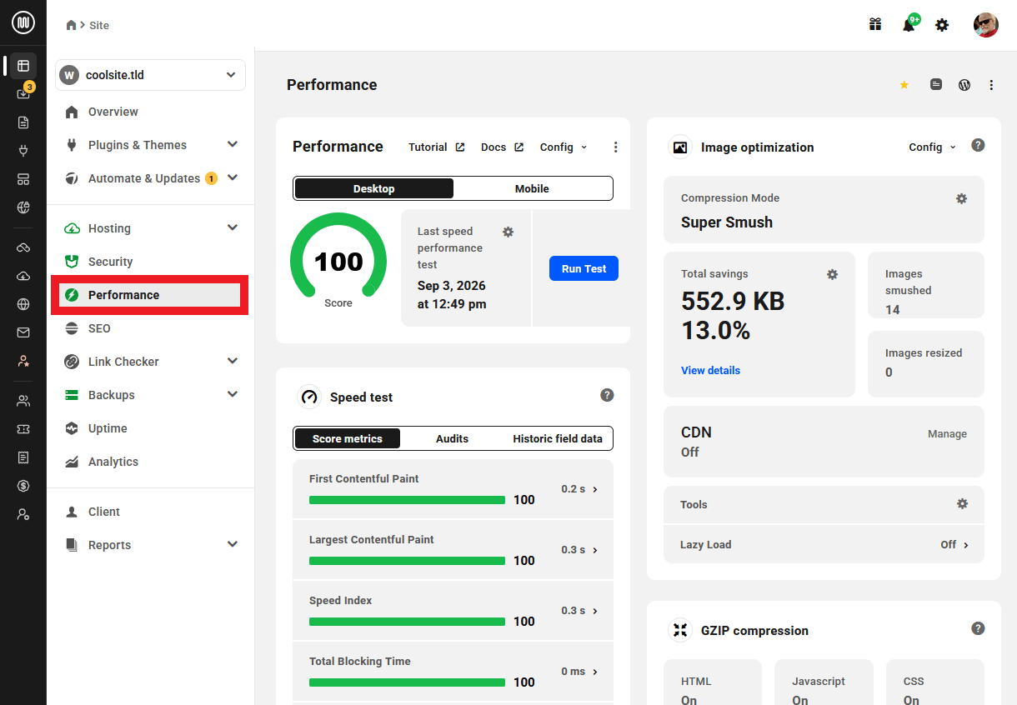
Task: Switch to Historic field data tab
Action: (558, 438)
